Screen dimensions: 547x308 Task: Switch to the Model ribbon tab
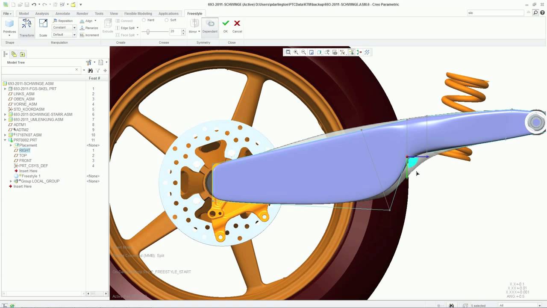(24, 13)
